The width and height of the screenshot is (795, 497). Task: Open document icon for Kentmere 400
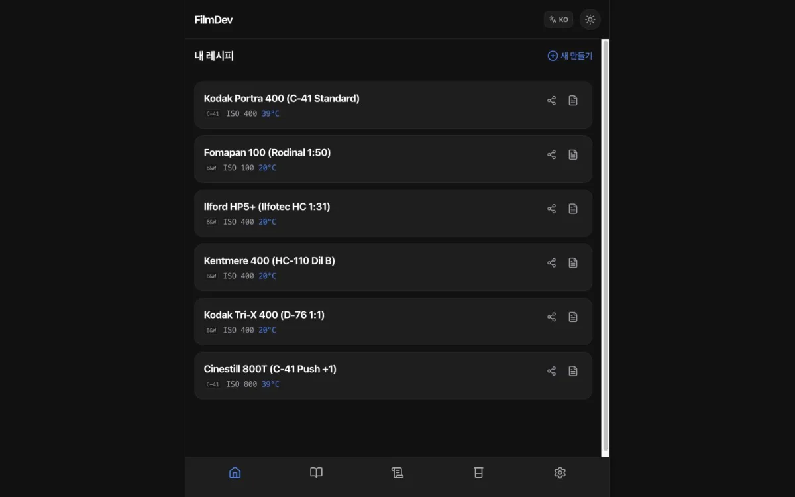[573, 263]
